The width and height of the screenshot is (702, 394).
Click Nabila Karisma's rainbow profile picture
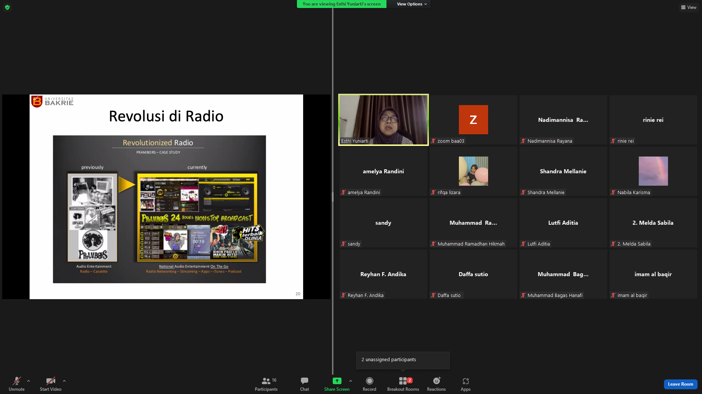[653, 171]
